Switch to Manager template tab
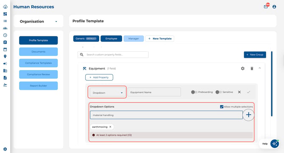Image resolution: width=284 pixels, height=153 pixels. [x=134, y=39]
